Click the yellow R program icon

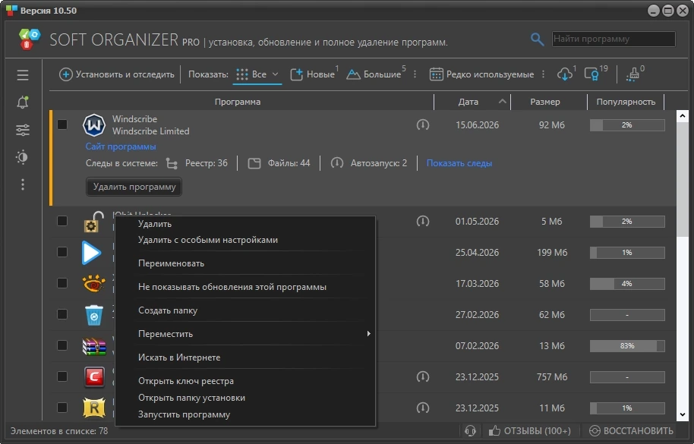[94, 408]
